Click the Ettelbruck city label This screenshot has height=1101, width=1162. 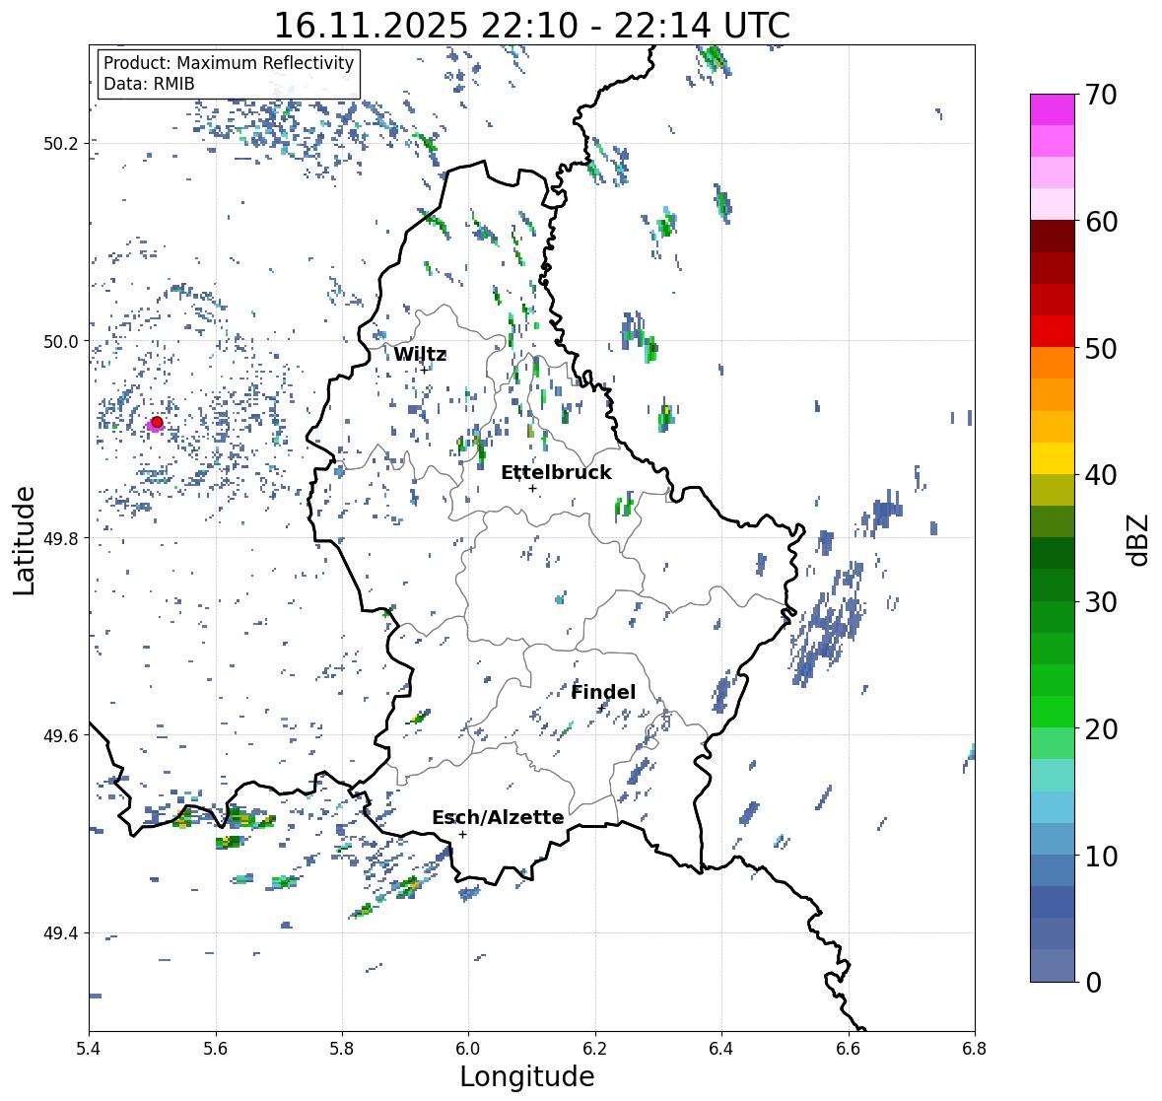(556, 473)
